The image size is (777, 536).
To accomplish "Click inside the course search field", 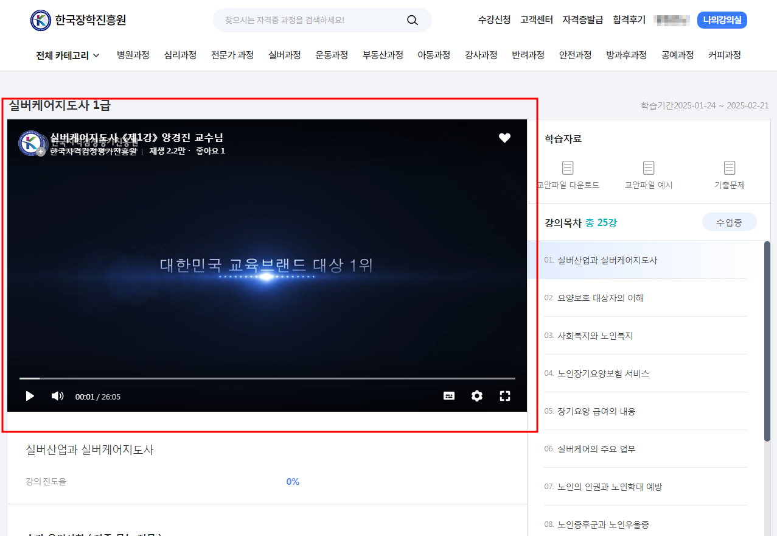I will [304, 20].
